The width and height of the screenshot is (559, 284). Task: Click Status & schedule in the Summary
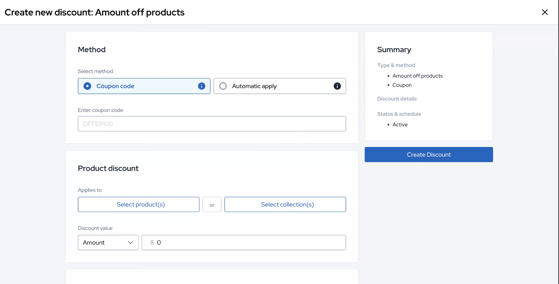pos(399,114)
